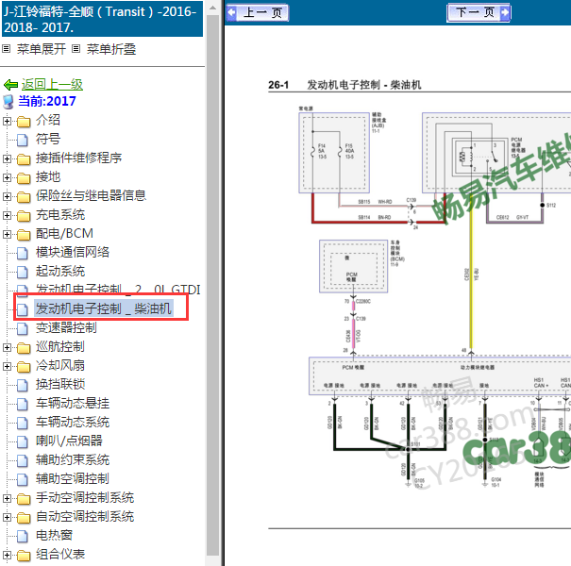This screenshot has width=571, height=566.
Task: Open the 电热窗 page
Action: point(54,535)
